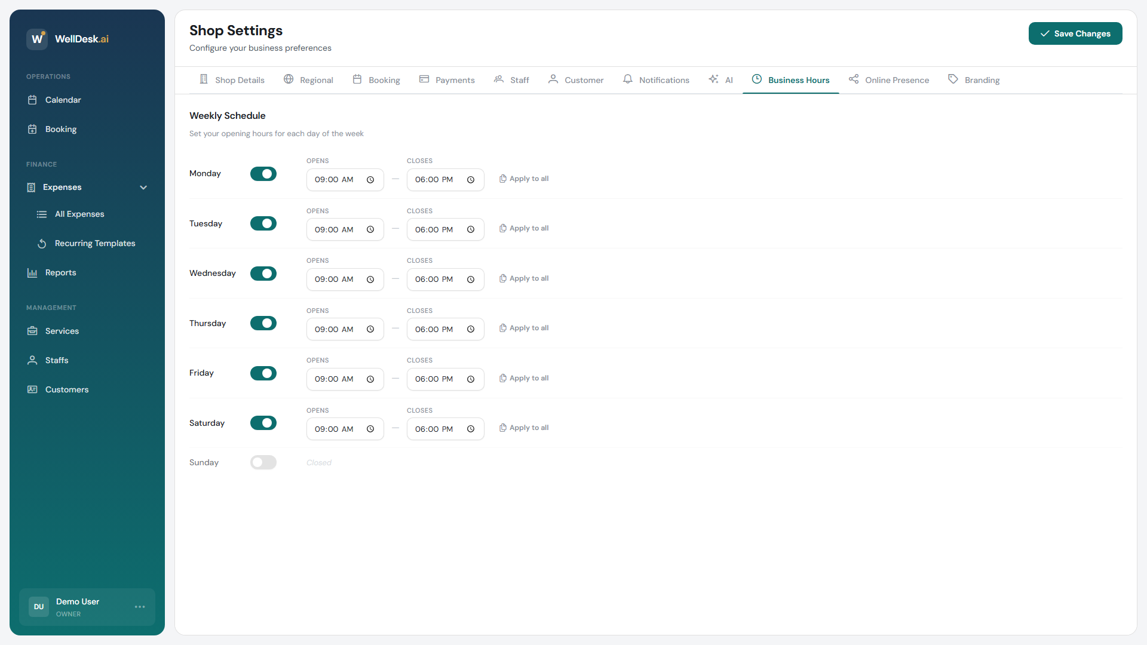Click the Save Changes button
This screenshot has height=645, width=1147.
(x=1075, y=33)
